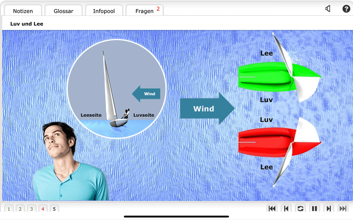Viewport: 353px width, 220px height.
Task: Open the Notizen tab
Action: click(x=23, y=11)
